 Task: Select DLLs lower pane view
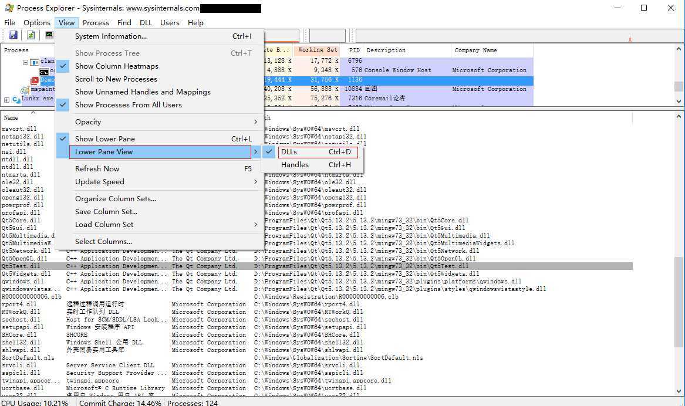312,152
